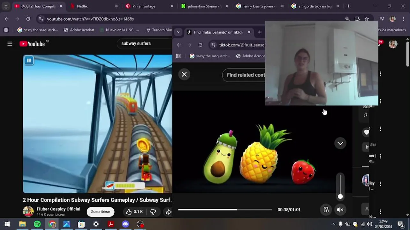This screenshot has height=230, width=410.
Task: Switch to lenny kravitz joven tab
Action: 260,6
